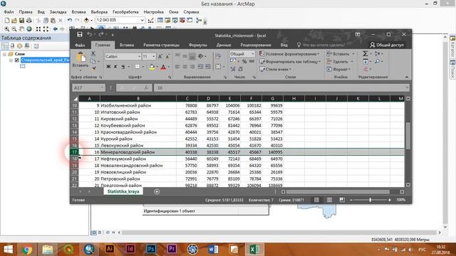Go back to previous extent in ArcMap
Screen dimensions: 456x256
(55, 29)
